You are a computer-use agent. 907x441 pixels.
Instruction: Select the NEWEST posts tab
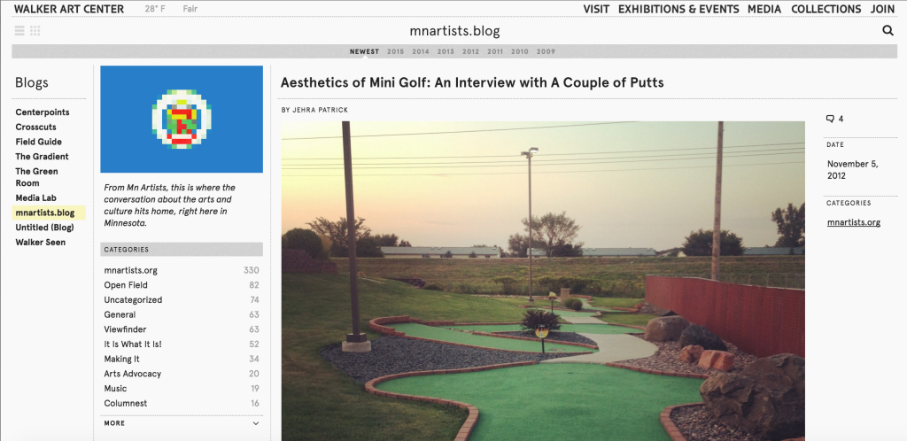click(x=364, y=51)
